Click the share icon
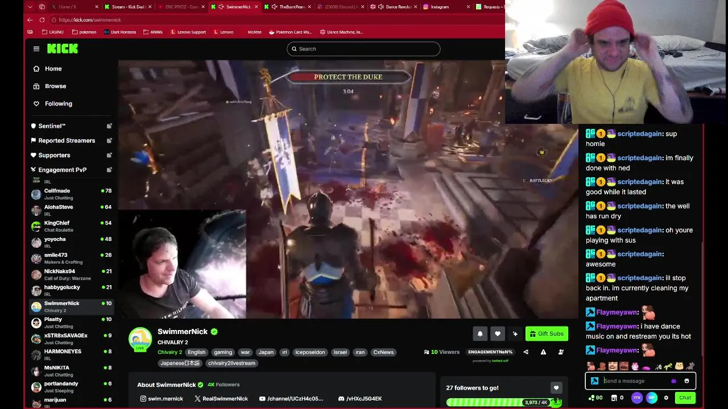 (526, 352)
